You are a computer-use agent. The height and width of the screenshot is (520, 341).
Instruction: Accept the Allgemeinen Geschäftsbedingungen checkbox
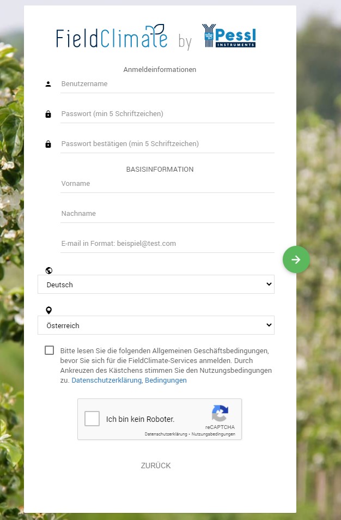click(50, 350)
